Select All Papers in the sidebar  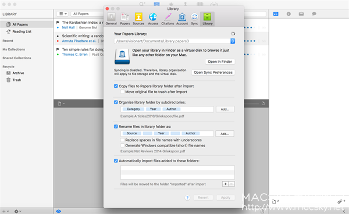27,24
